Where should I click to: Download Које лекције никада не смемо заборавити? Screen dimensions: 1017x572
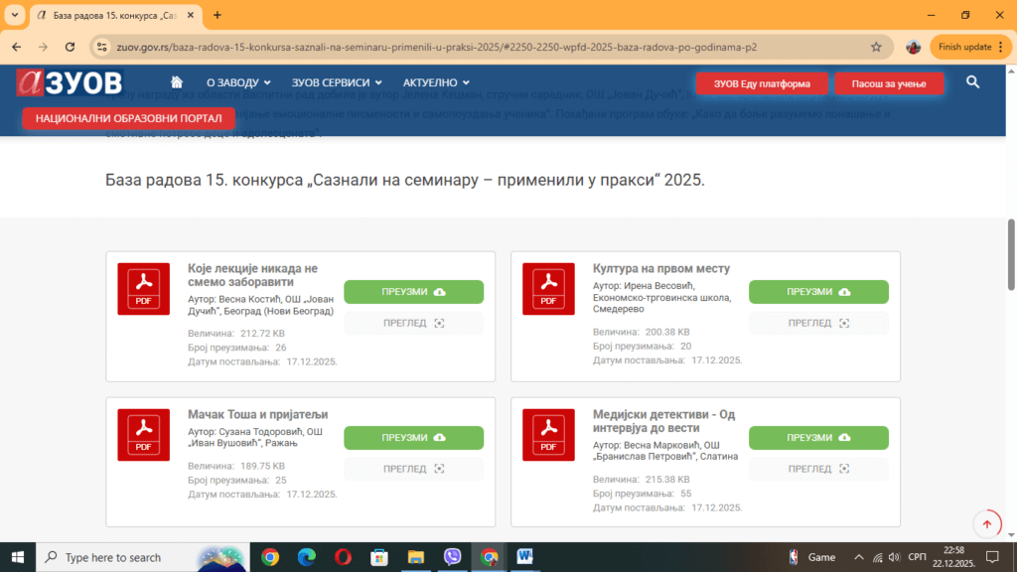pos(413,292)
